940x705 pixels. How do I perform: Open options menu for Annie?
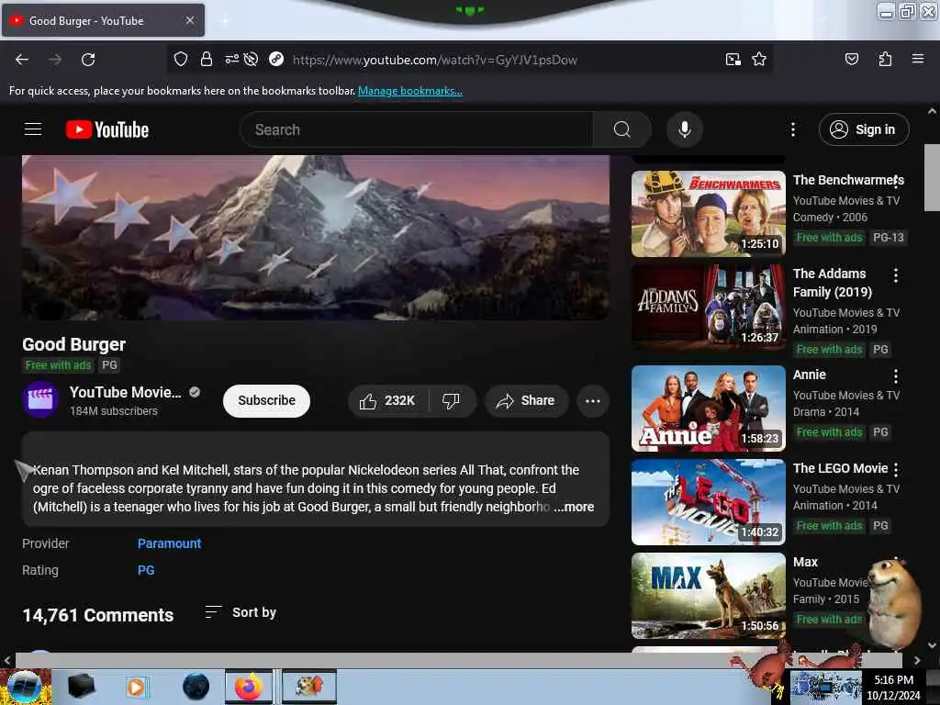point(896,375)
